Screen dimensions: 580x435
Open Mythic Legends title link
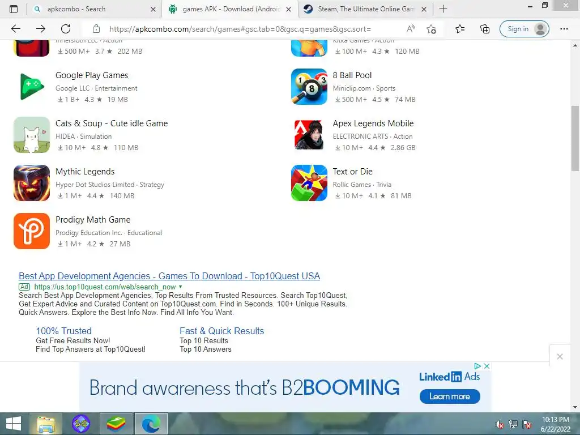85,172
